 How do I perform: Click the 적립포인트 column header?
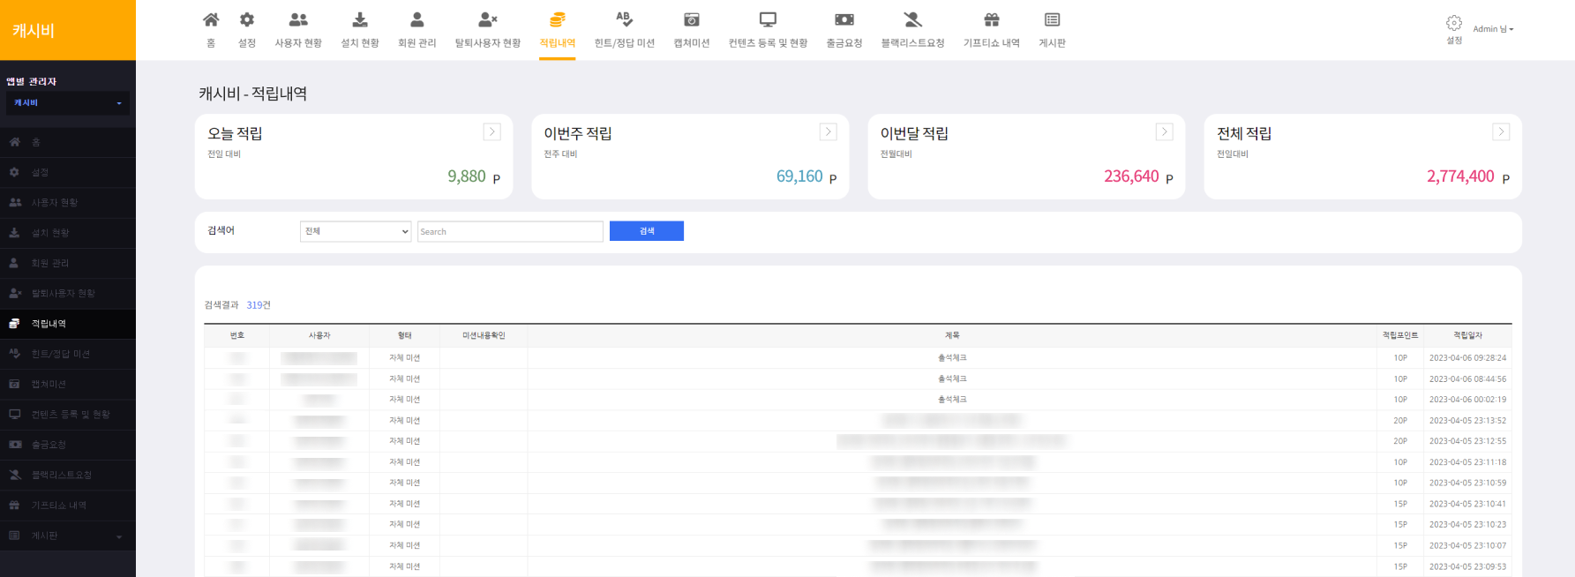tap(1400, 335)
